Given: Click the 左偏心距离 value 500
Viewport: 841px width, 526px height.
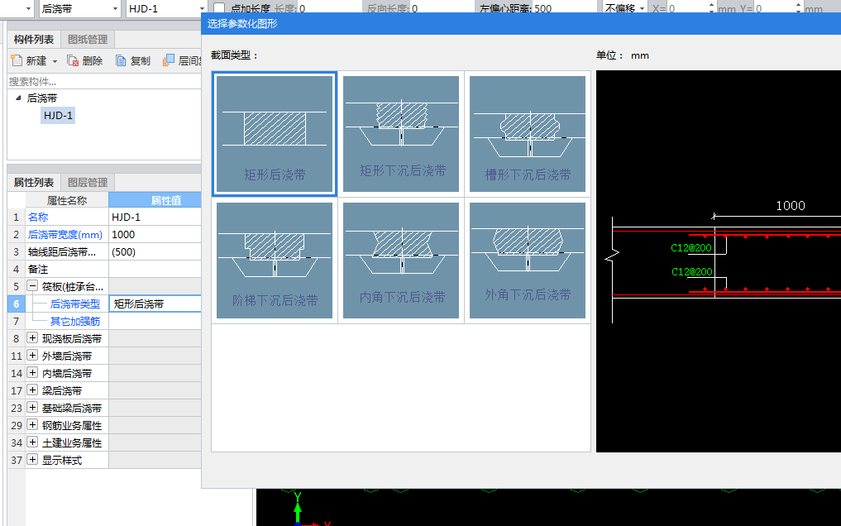Looking at the screenshot, I should (x=542, y=8).
